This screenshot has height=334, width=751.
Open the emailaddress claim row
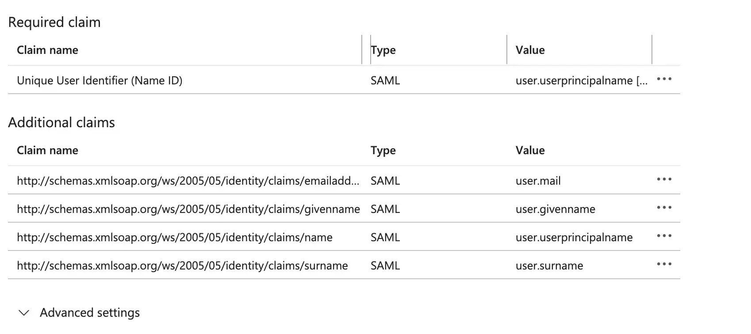tap(188, 181)
